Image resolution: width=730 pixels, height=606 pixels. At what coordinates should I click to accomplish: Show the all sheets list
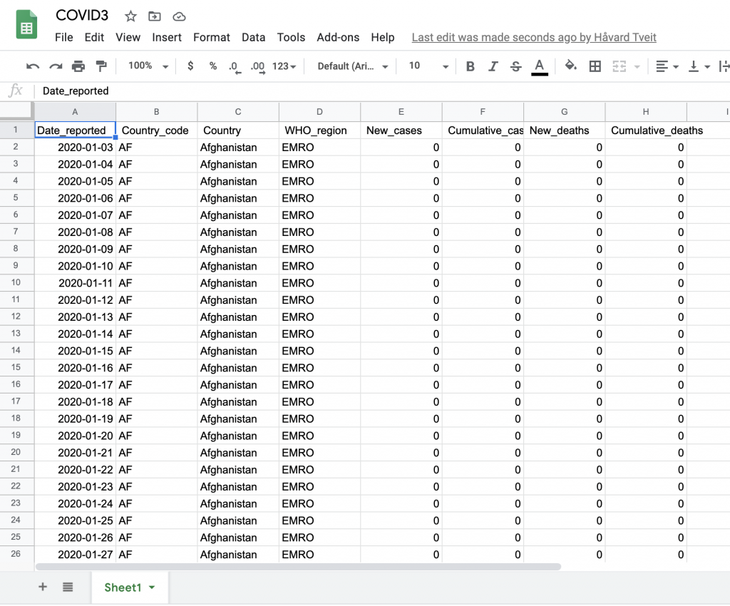[68, 587]
